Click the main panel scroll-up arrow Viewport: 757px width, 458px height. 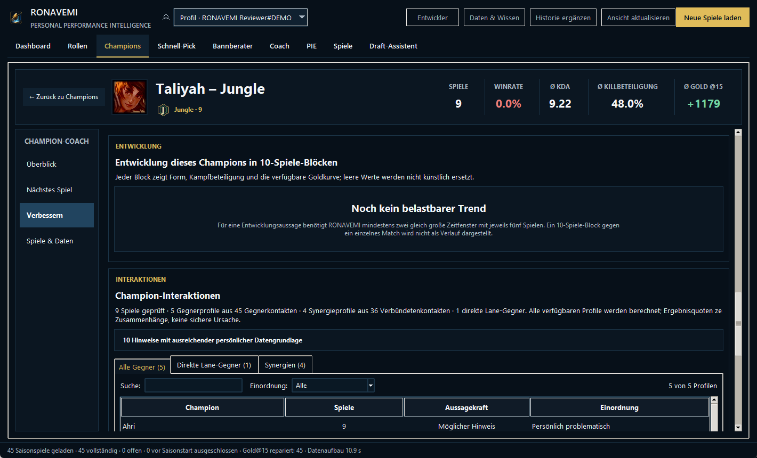pyautogui.click(x=738, y=132)
